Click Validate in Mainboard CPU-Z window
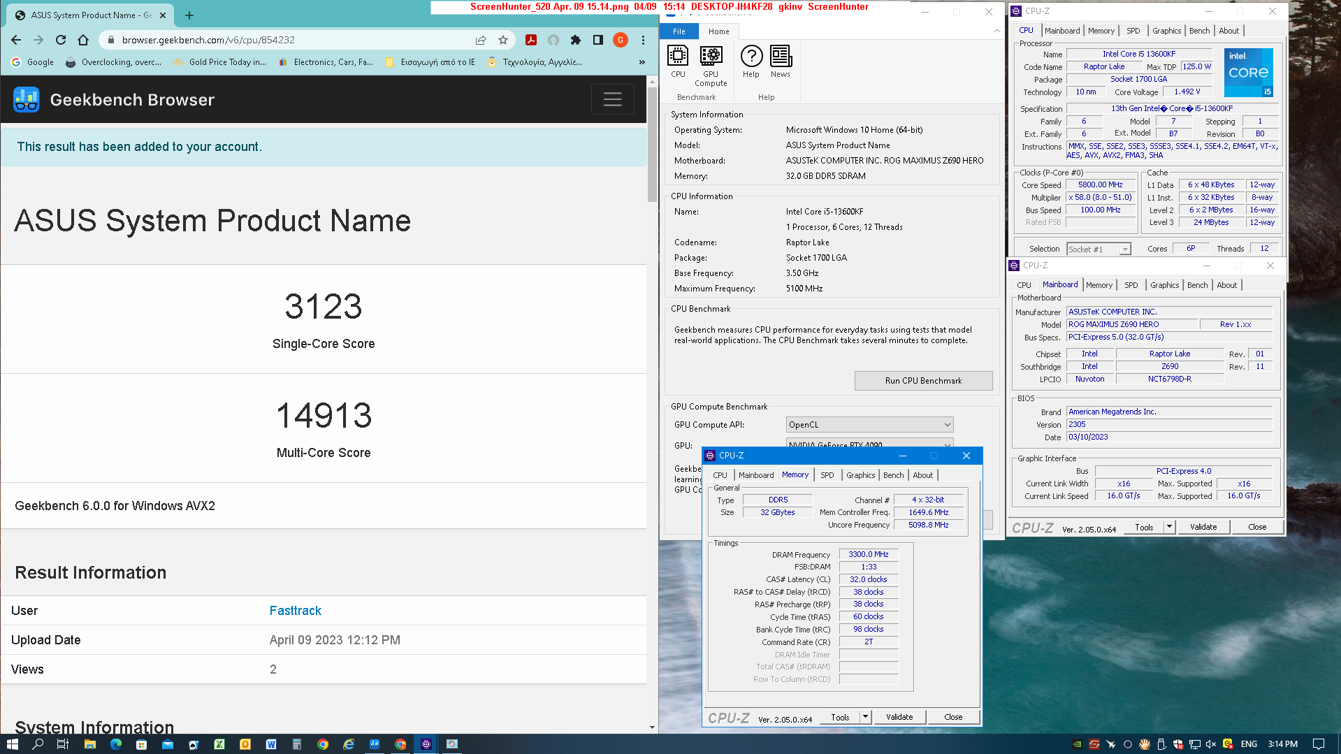 pos(1203,527)
